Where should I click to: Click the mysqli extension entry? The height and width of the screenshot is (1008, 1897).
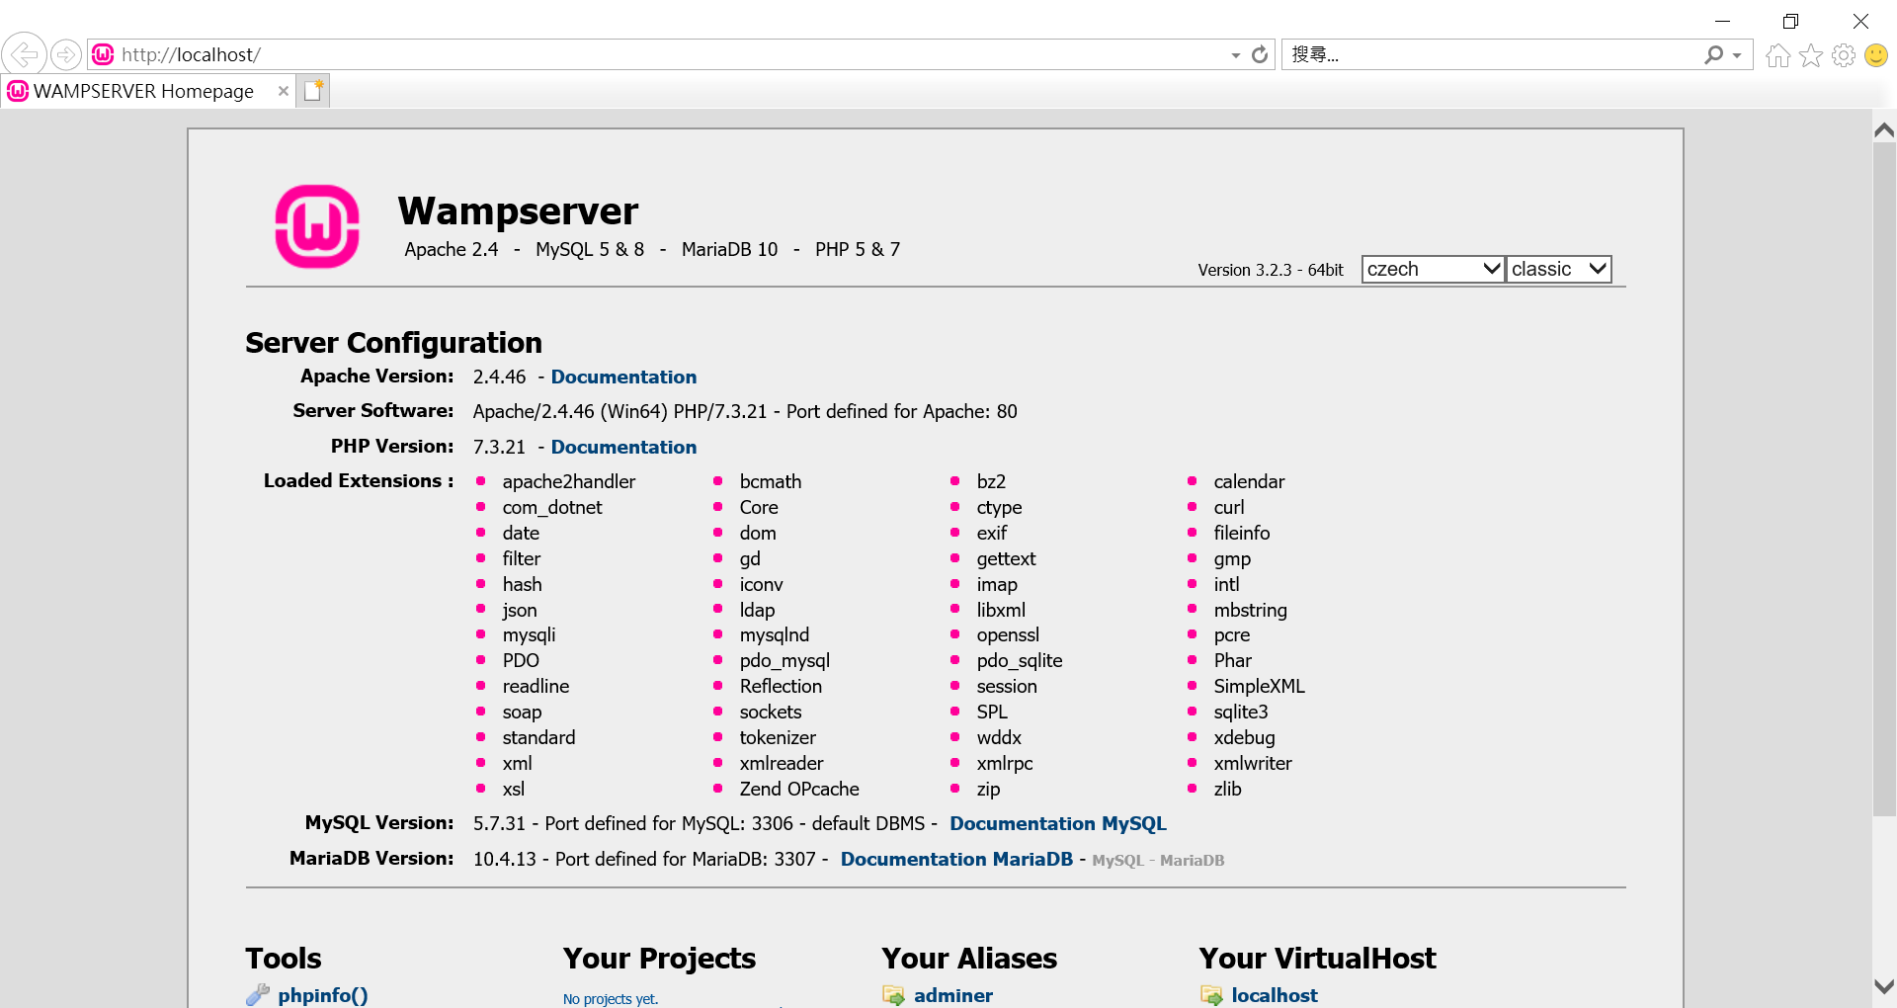click(529, 634)
